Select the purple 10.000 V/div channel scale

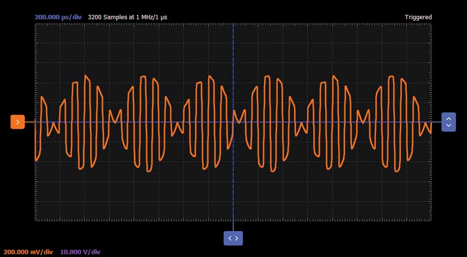coord(80,252)
